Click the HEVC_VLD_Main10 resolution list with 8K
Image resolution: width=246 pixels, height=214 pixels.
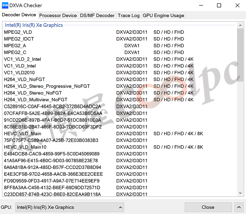(178, 147)
